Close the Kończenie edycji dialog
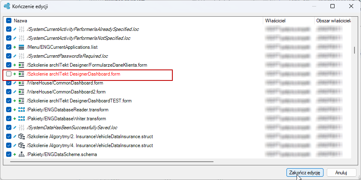Screen dimensions: 361x180 coord(351,7)
